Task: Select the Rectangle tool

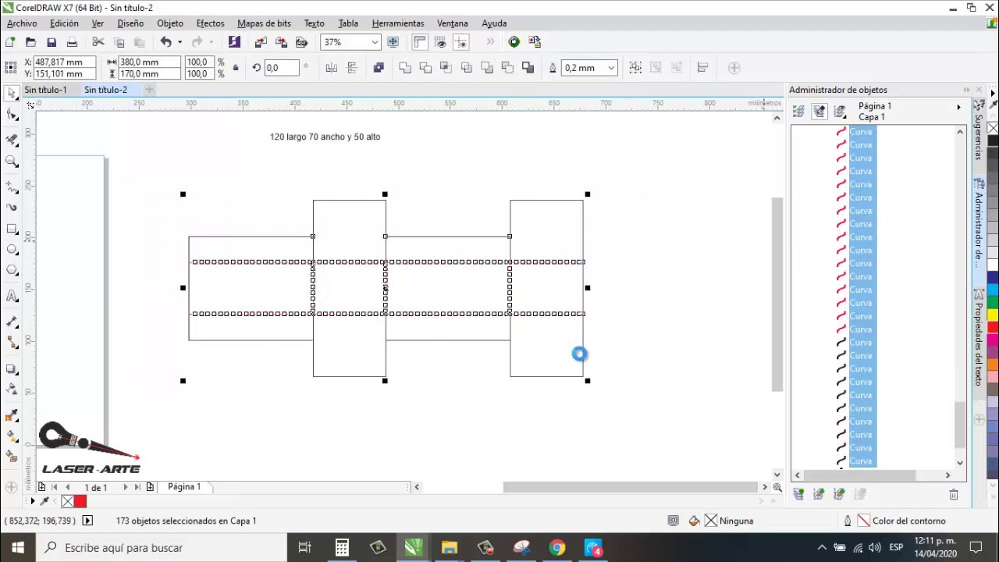Action: point(12,229)
